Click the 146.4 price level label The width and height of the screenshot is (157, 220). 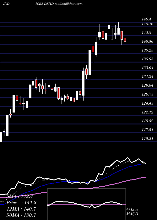click(x=146, y=19)
